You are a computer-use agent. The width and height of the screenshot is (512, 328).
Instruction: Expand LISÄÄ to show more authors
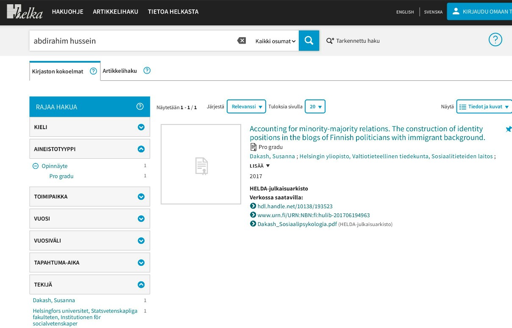(x=260, y=166)
